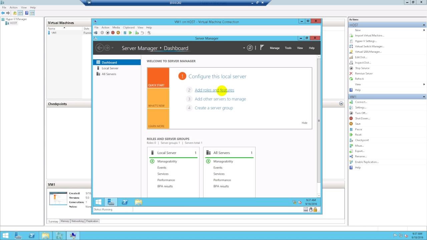Open VM Connection Clipboard menu
Viewport: 427px width, 240px height.
click(x=129, y=27)
